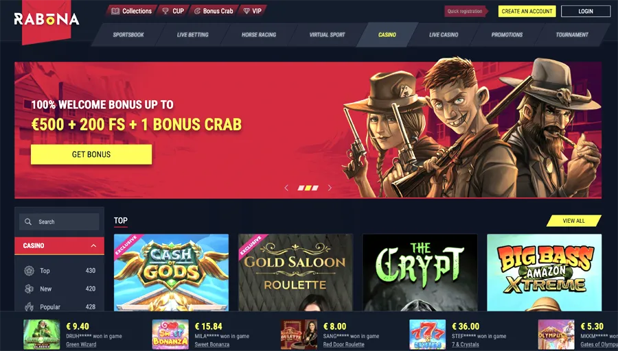Click the GET BONUS button
Viewport: 618px width, 351px height.
pyautogui.click(x=91, y=154)
